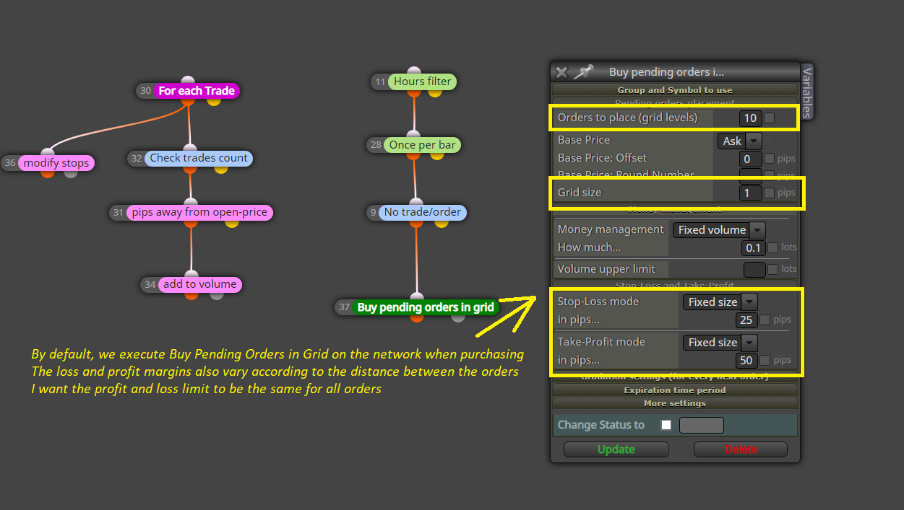Edit the Base Price Offset value 0
Screen dimensions: 904x510
[x=750, y=159]
